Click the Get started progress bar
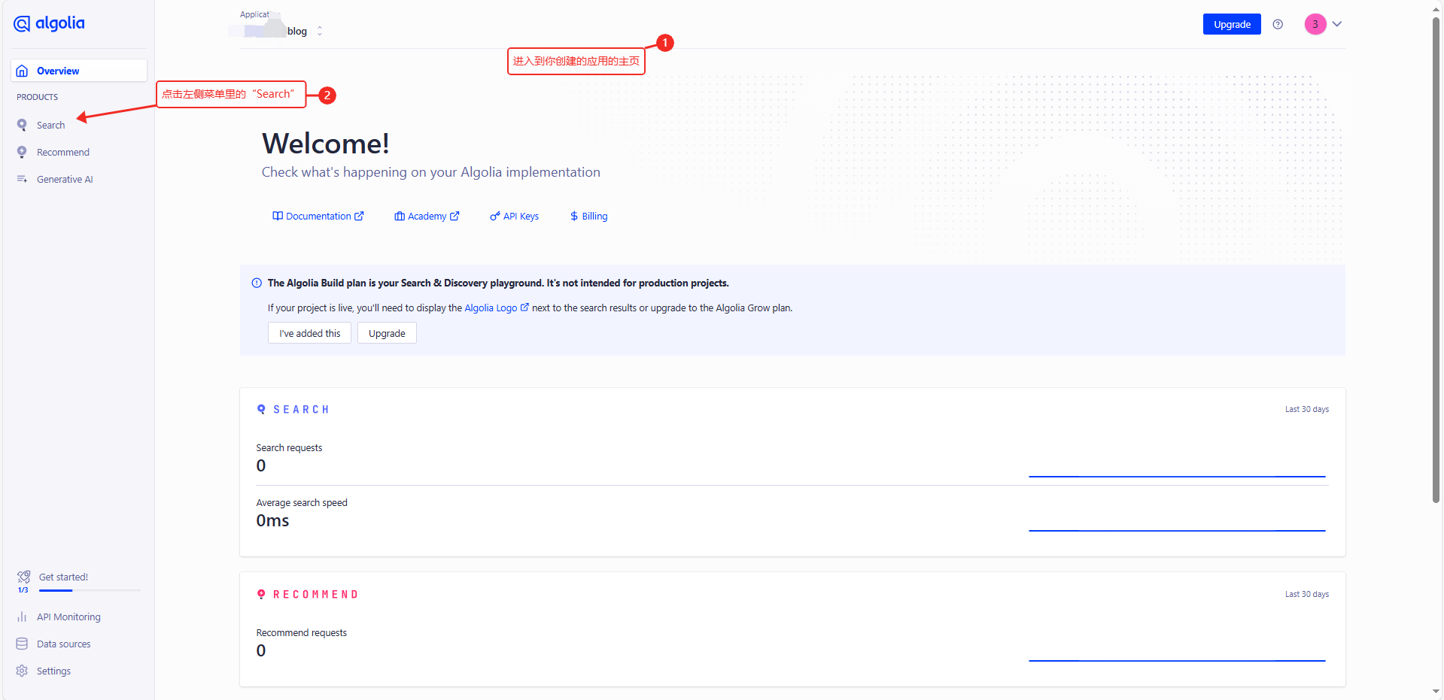This screenshot has height=700, width=1444. pos(90,590)
